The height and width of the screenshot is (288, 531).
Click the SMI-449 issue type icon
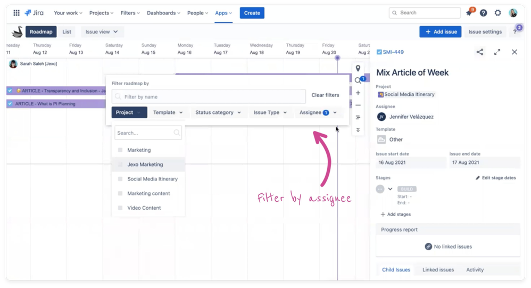click(x=379, y=52)
